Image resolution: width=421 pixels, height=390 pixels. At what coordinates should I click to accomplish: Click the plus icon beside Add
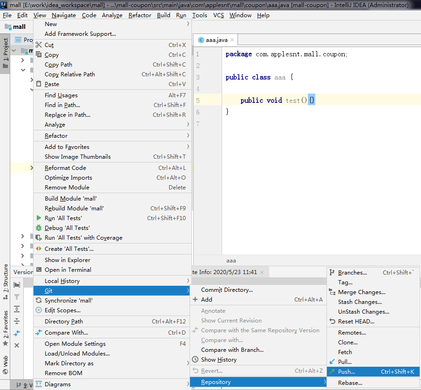(x=195, y=299)
